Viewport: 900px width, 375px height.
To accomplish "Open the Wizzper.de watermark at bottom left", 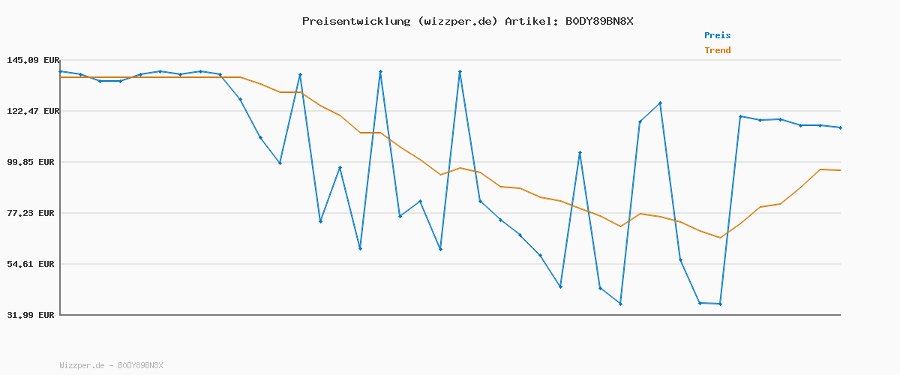I will [111, 365].
